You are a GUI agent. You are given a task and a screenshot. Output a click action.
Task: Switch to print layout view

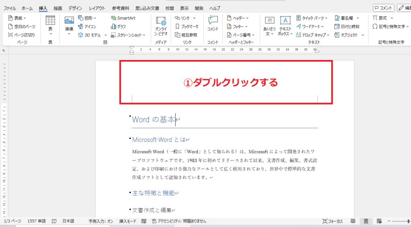366,221
